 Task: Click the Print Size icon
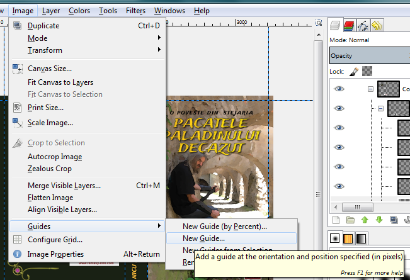[18, 108]
